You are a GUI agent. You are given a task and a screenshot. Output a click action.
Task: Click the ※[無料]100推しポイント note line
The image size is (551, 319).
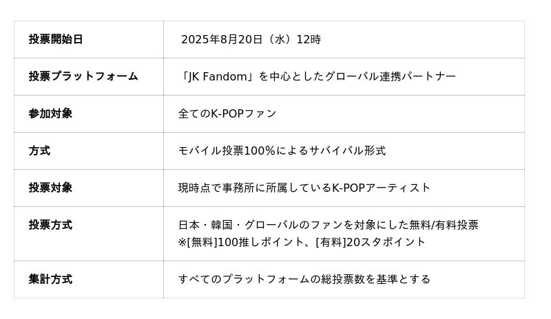[x=302, y=242]
